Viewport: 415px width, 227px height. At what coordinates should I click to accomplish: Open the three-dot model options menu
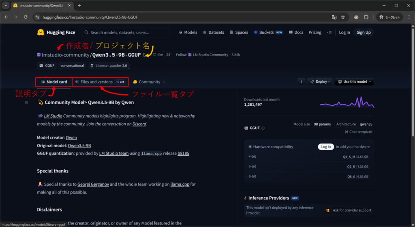[x=301, y=81]
